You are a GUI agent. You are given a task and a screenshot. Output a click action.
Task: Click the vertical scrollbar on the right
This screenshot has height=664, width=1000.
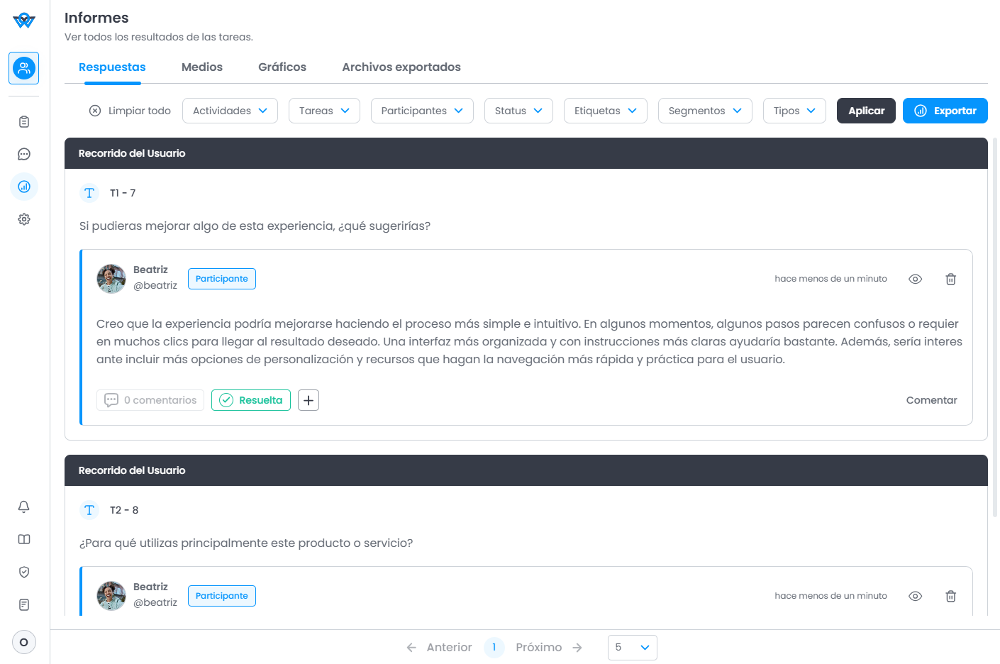click(995, 326)
